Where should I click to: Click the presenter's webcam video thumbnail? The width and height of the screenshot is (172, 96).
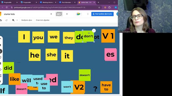click(x=145, y=16)
